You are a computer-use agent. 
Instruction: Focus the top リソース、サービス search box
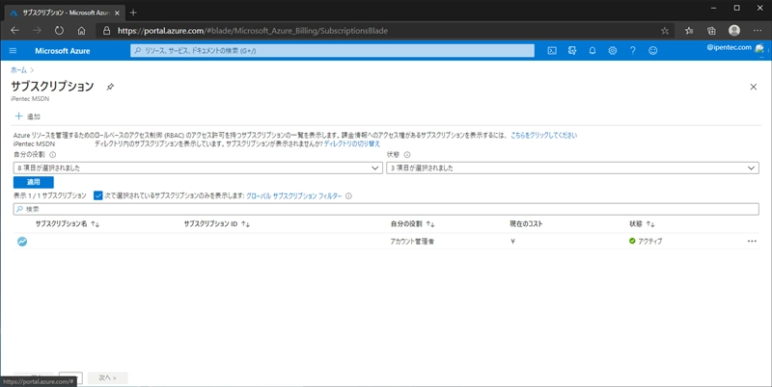(x=332, y=51)
